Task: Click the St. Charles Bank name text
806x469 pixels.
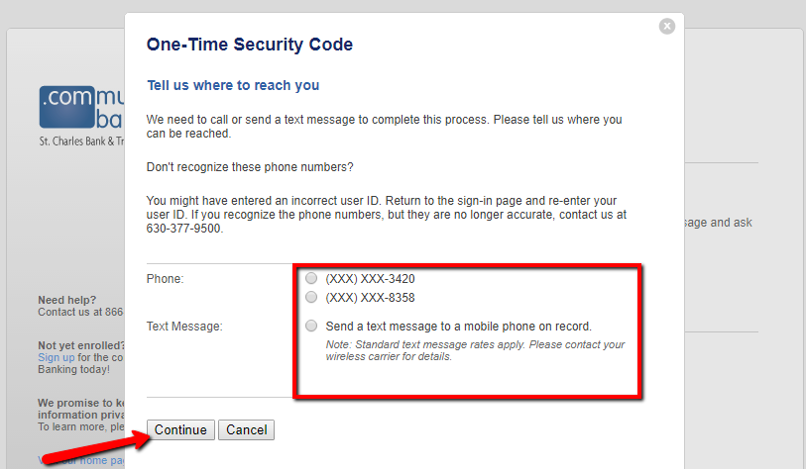Action: 81,141
